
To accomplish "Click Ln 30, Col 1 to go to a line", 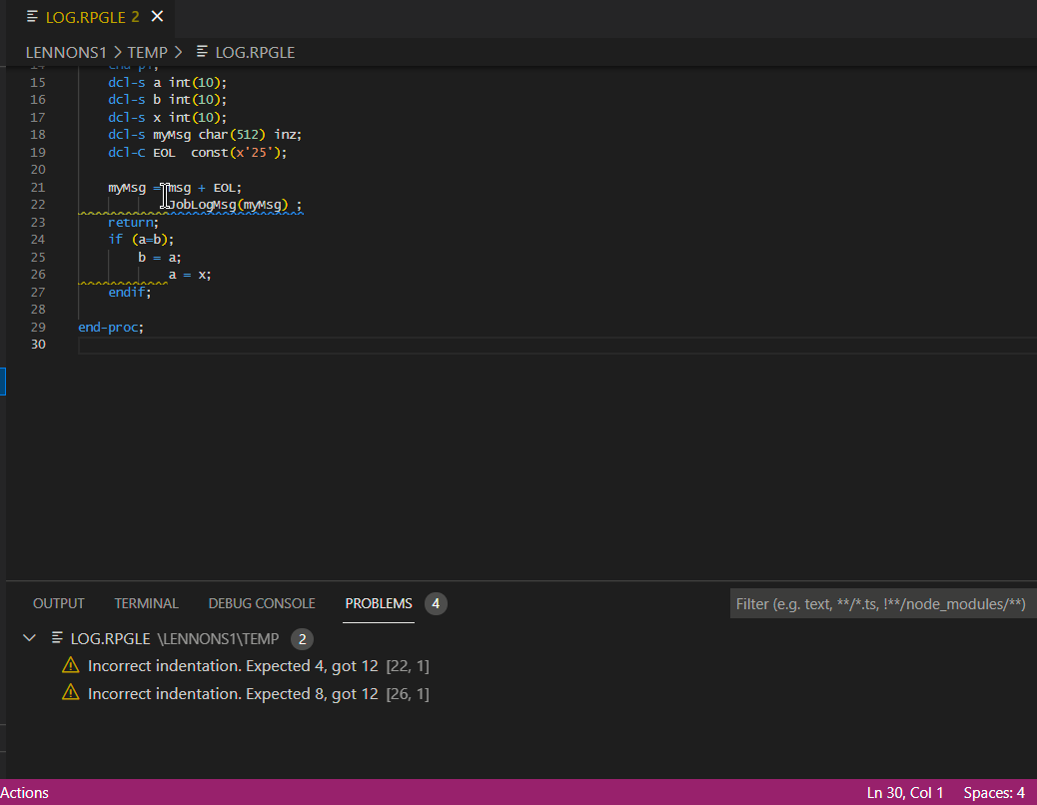I will point(905,793).
